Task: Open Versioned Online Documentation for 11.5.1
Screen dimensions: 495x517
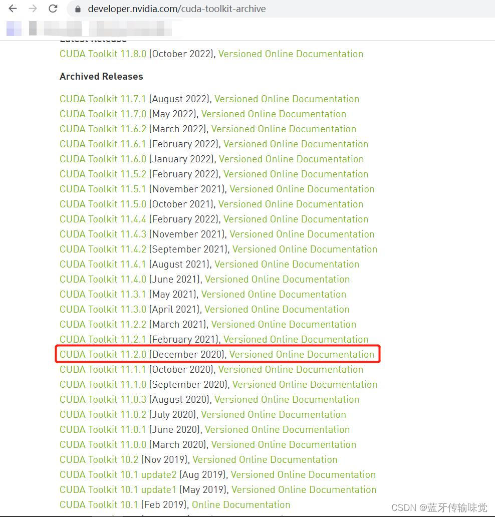Action: coord(302,189)
